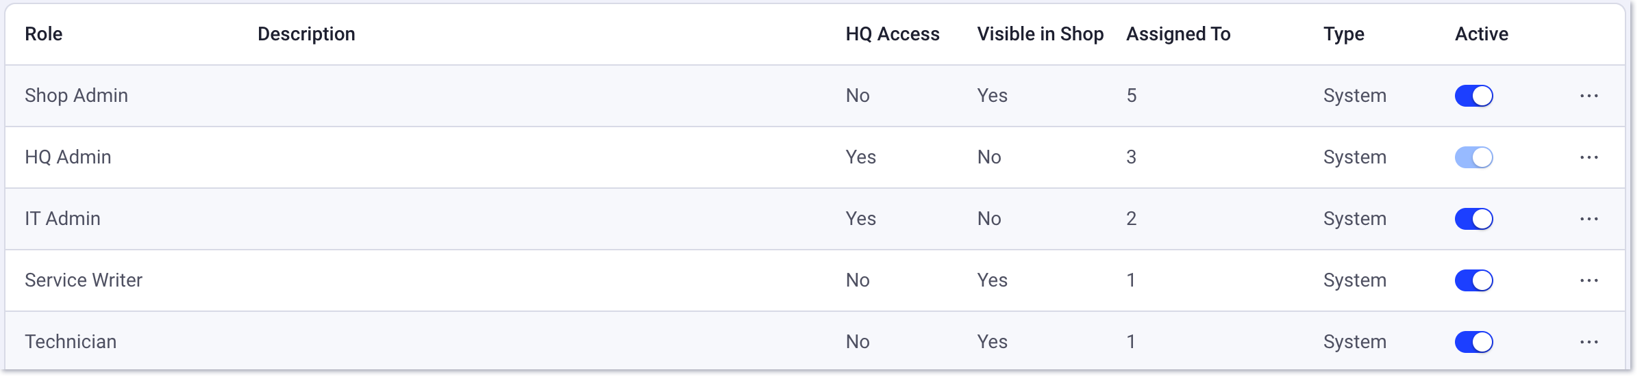Viewport: 1644px width, 383px height.
Task: Toggle the HQ Admin active switch
Action: click(x=1473, y=157)
